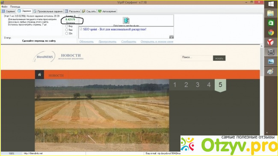Select the second radio option under balance

(67, 30)
